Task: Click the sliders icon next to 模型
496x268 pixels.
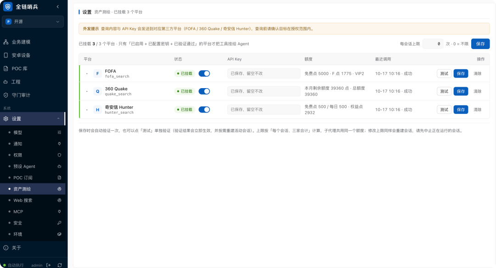Action: 59,133
